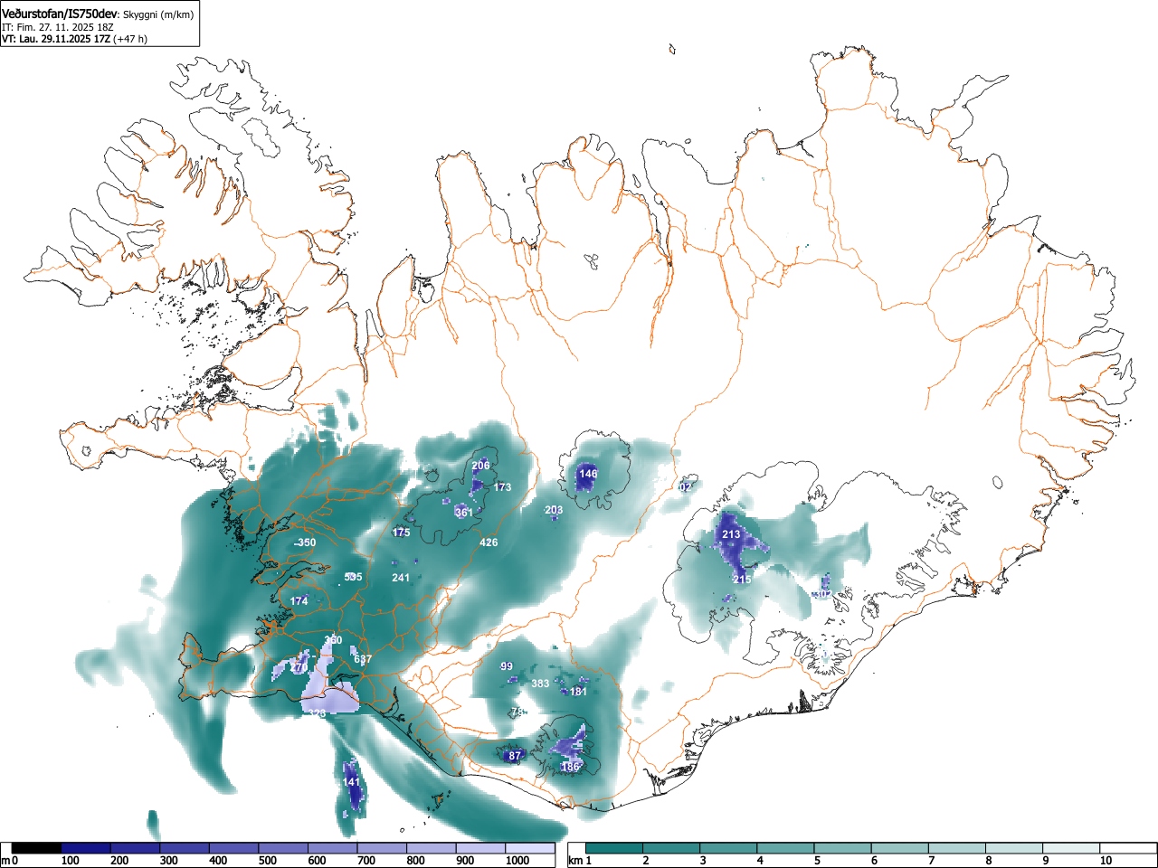Click the visibility value 383 on the map
The image size is (1158, 868).
[540, 684]
